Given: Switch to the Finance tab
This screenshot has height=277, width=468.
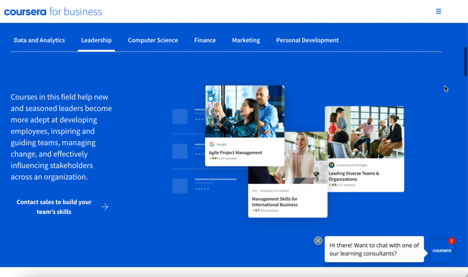Looking at the screenshot, I should tap(205, 40).
